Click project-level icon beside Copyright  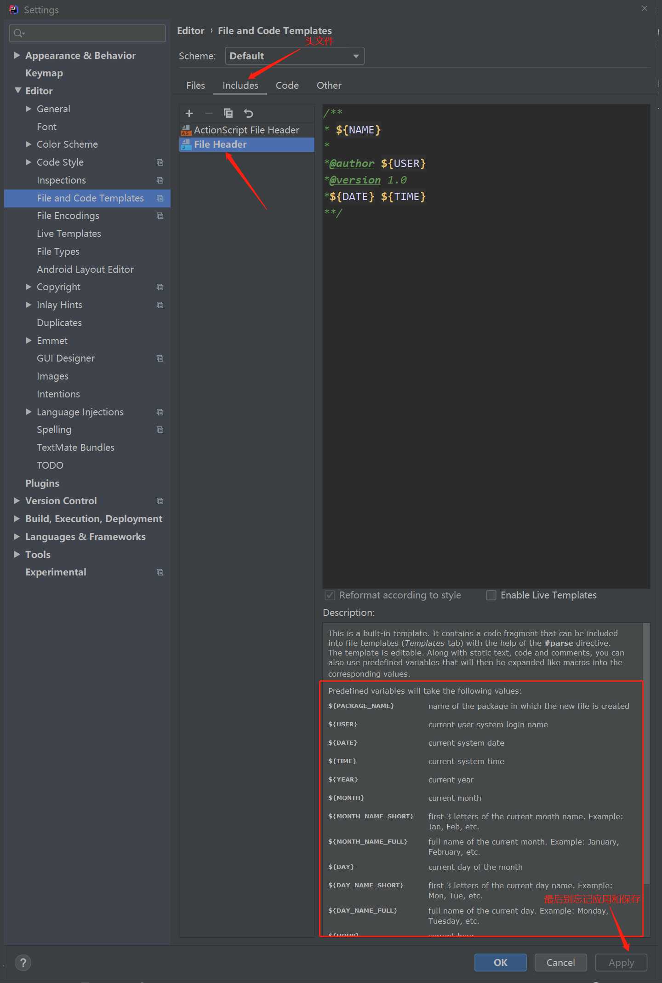(x=160, y=287)
